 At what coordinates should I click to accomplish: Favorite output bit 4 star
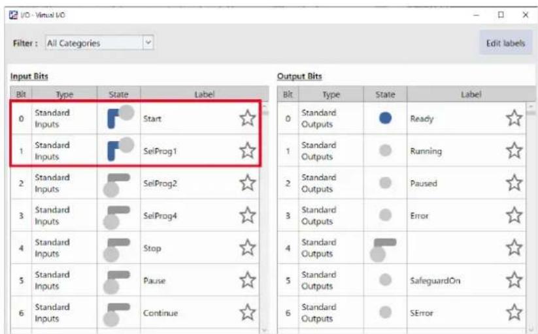tap(514, 248)
